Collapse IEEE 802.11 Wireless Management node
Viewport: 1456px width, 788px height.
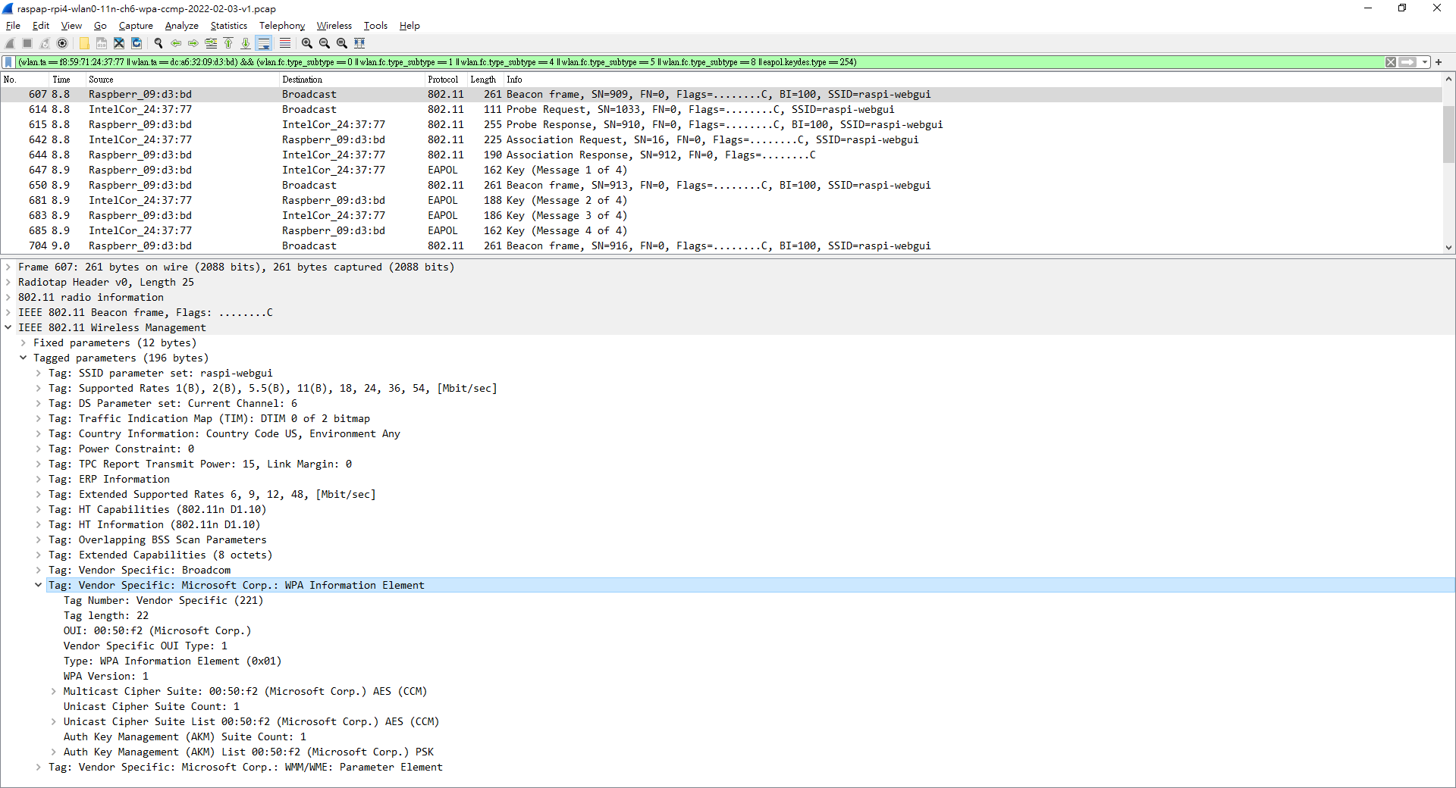tap(8, 327)
